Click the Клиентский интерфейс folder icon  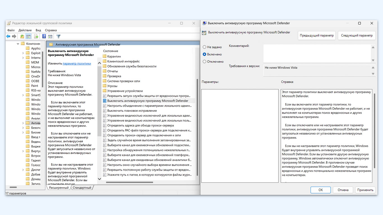coord(105,61)
